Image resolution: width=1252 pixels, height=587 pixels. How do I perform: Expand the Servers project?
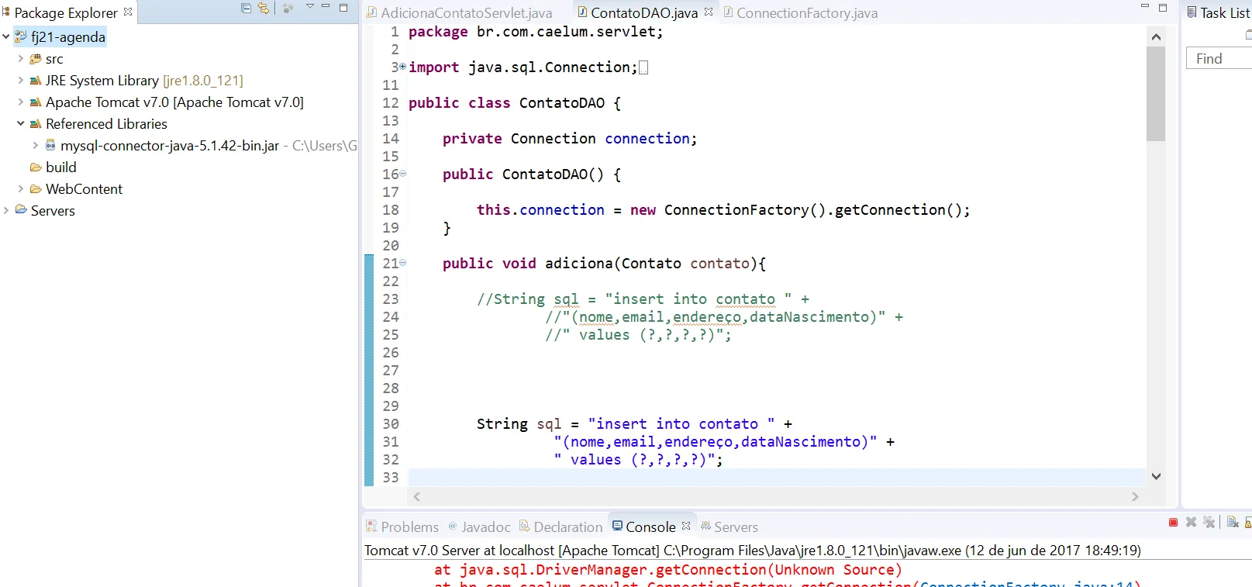(x=6, y=210)
